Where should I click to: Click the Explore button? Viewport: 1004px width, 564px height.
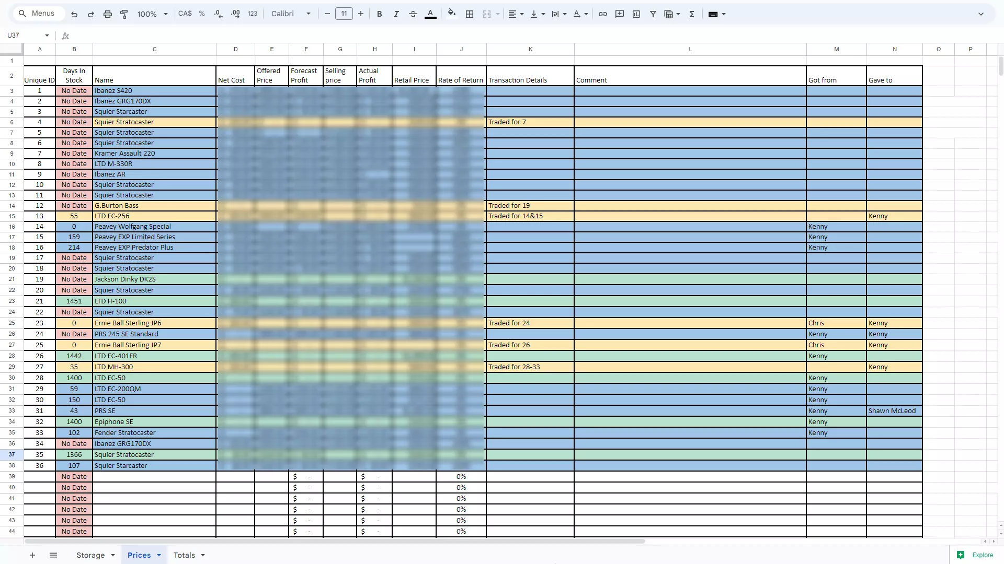point(976,555)
